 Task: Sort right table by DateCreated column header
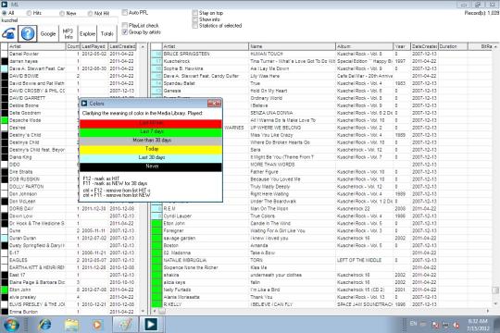point(424,46)
